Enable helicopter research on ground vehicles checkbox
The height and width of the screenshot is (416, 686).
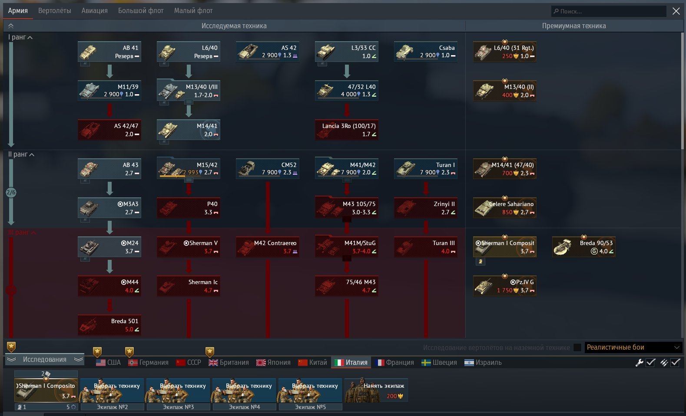[x=577, y=347]
